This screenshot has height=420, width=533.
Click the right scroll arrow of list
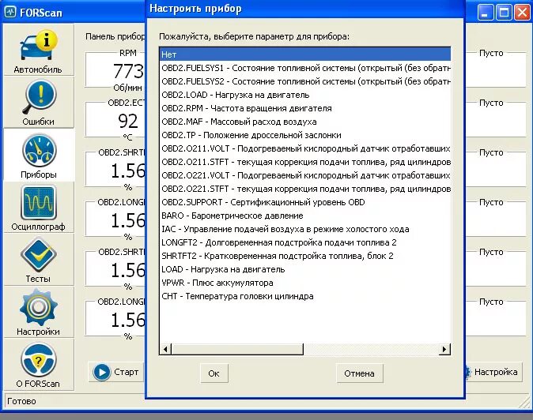(x=444, y=349)
